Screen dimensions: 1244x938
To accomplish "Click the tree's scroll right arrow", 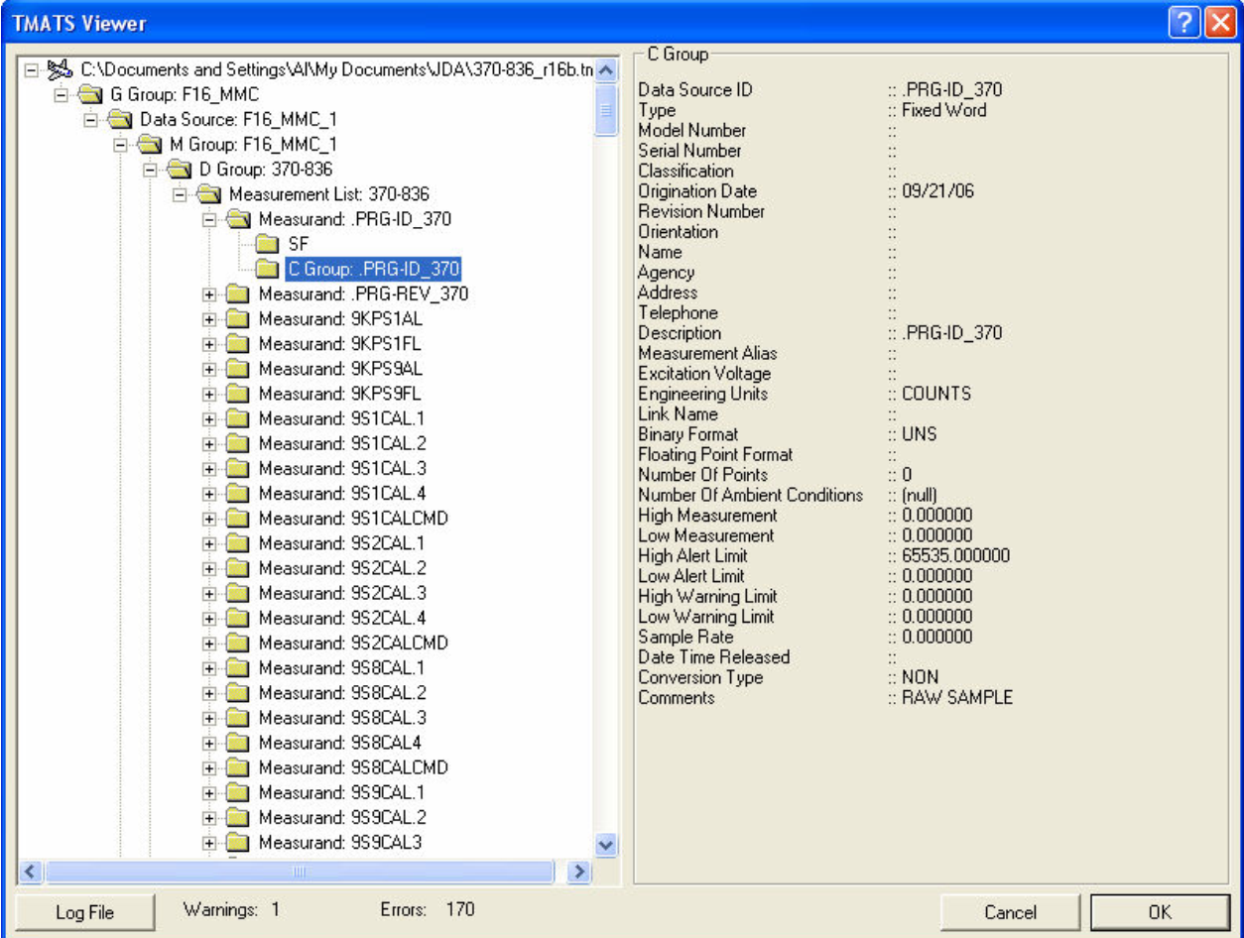I will [x=579, y=872].
